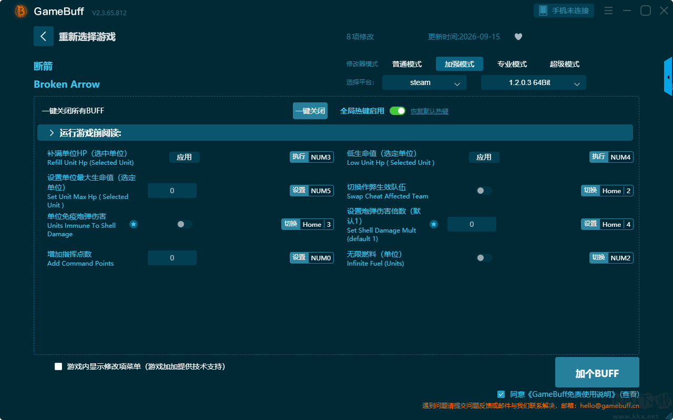Click star badge next to Units Immune To Shell Damage
Image resolution: width=673 pixels, height=420 pixels.
pos(134,224)
